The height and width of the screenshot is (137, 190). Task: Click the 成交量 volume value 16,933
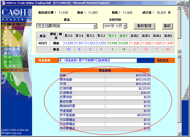[161, 13]
